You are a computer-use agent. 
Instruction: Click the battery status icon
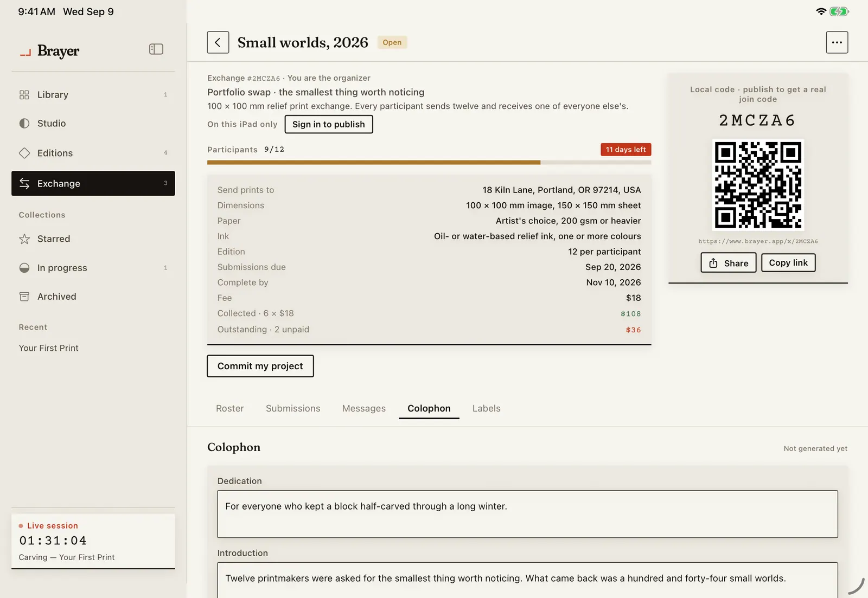[839, 11]
